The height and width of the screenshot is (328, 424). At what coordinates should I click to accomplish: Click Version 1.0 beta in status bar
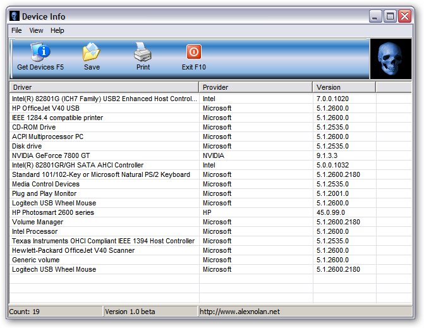(x=150, y=312)
